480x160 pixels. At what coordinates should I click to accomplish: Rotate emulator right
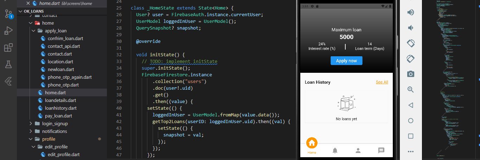point(410,58)
